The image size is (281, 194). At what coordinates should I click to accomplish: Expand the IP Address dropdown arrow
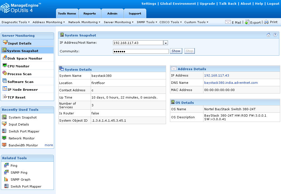pyautogui.click(x=165, y=43)
